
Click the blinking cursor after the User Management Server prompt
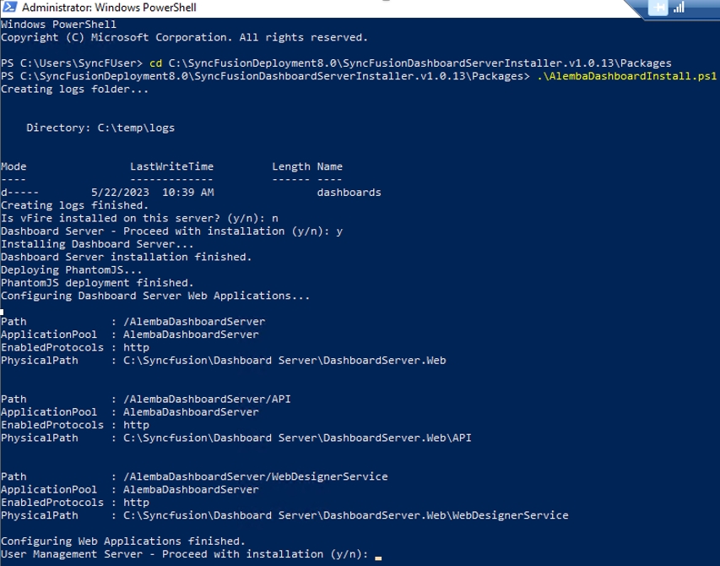tap(378, 555)
